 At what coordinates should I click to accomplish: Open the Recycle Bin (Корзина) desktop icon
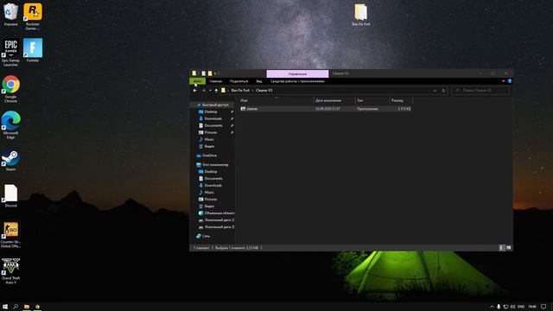pyautogui.click(x=11, y=15)
